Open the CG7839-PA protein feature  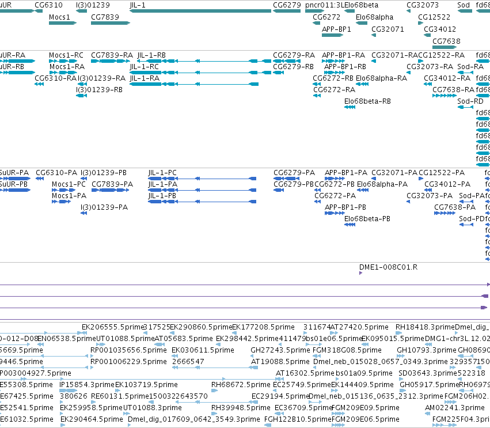[x=111, y=190]
